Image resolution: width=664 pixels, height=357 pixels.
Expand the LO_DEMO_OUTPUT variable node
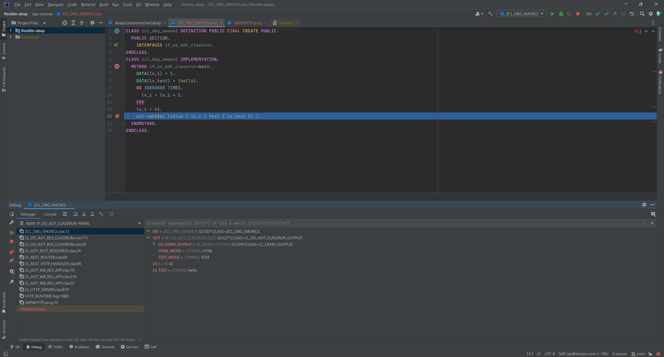[154, 244]
